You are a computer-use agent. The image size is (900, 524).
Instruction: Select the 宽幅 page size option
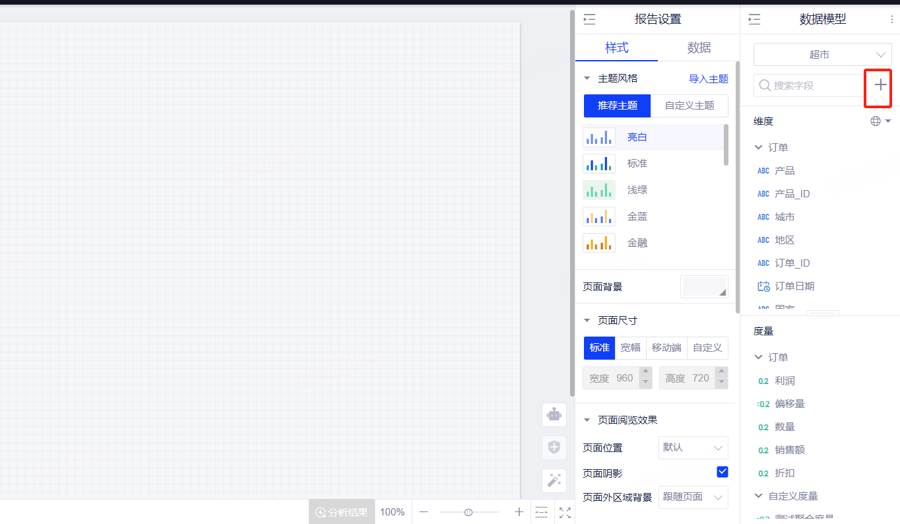click(630, 348)
